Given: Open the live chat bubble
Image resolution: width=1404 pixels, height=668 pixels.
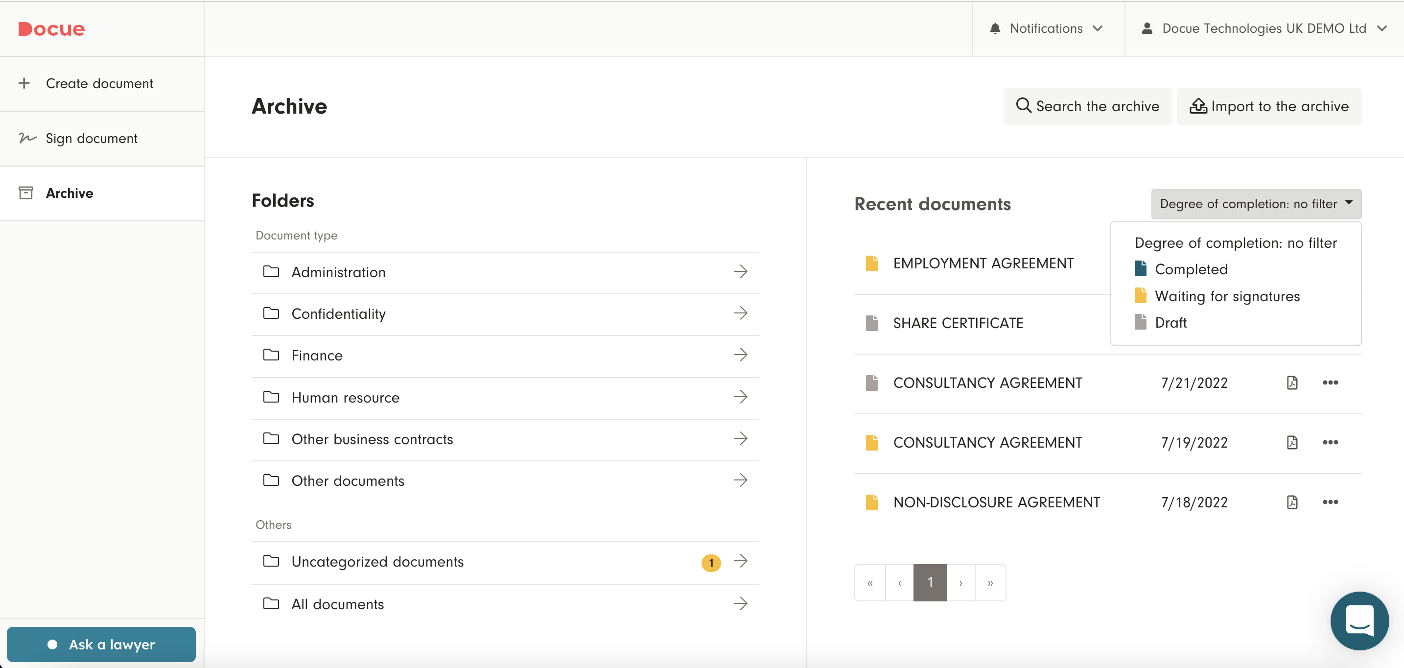Looking at the screenshot, I should pos(1359,621).
